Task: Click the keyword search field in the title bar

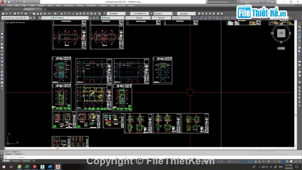Action: coord(222,2)
